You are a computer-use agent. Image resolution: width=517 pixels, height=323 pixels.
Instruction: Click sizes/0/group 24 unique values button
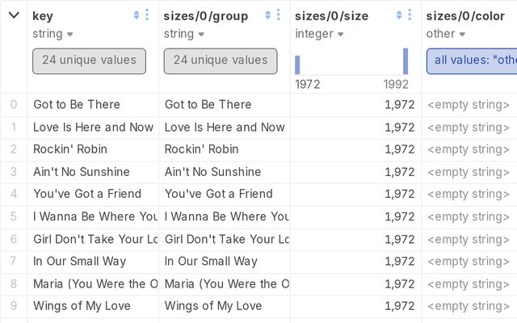(221, 61)
